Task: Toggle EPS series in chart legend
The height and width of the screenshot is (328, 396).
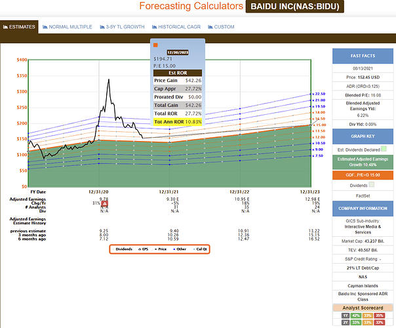Action: (x=143, y=249)
